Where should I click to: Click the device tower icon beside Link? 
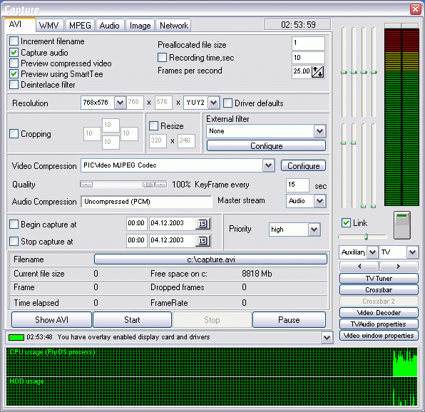[x=402, y=226]
